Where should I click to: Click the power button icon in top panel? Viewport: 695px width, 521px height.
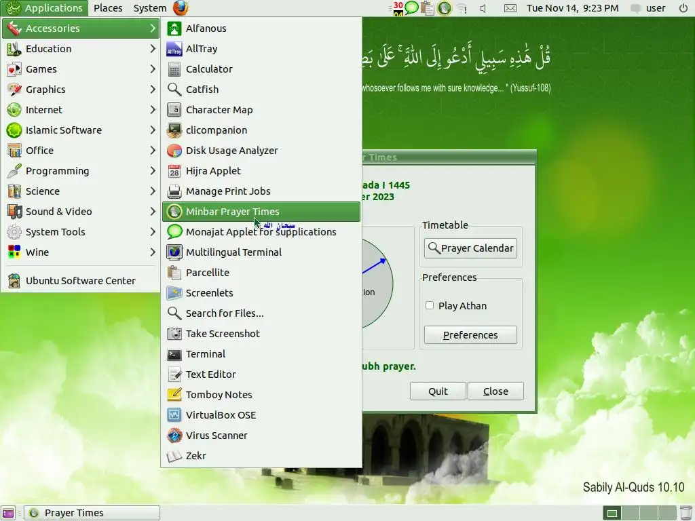(683, 8)
